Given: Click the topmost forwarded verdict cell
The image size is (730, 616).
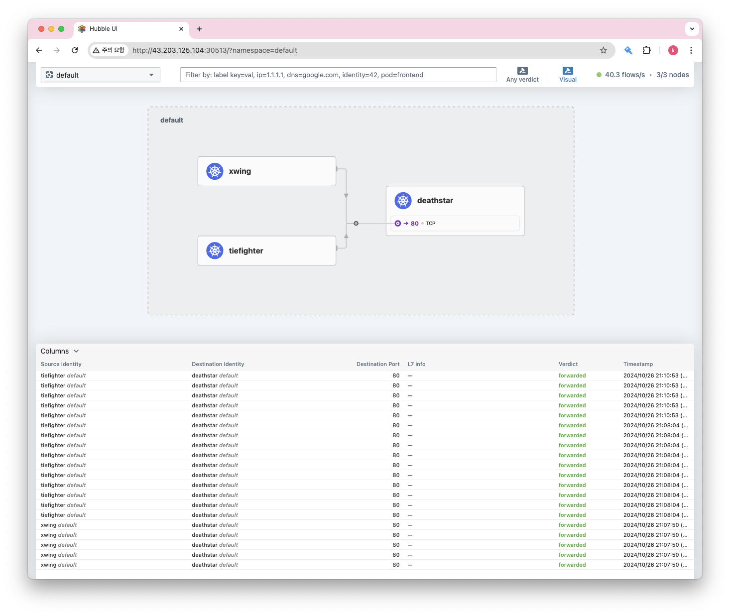Looking at the screenshot, I should pos(572,375).
